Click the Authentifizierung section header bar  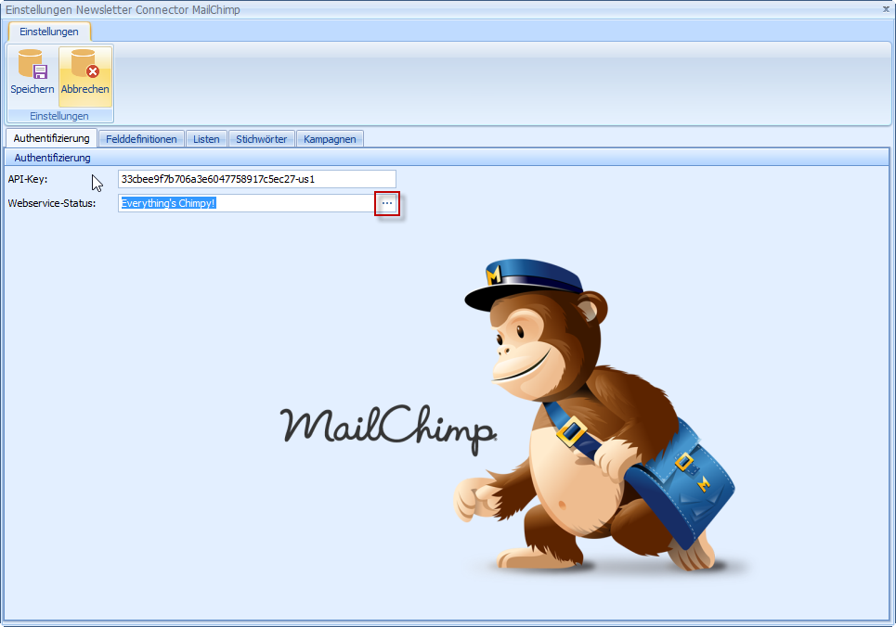coord(448,158)
